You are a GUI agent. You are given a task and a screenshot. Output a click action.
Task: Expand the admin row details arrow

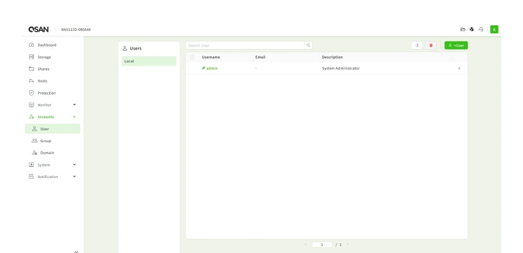pos(460,68)
